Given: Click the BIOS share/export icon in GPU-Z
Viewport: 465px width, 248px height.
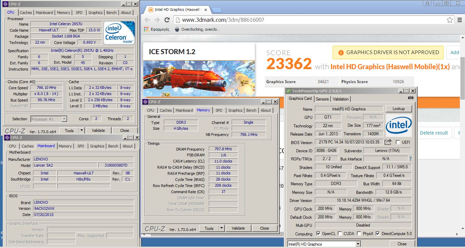Looking at the screenshot, I should [388, 142].
